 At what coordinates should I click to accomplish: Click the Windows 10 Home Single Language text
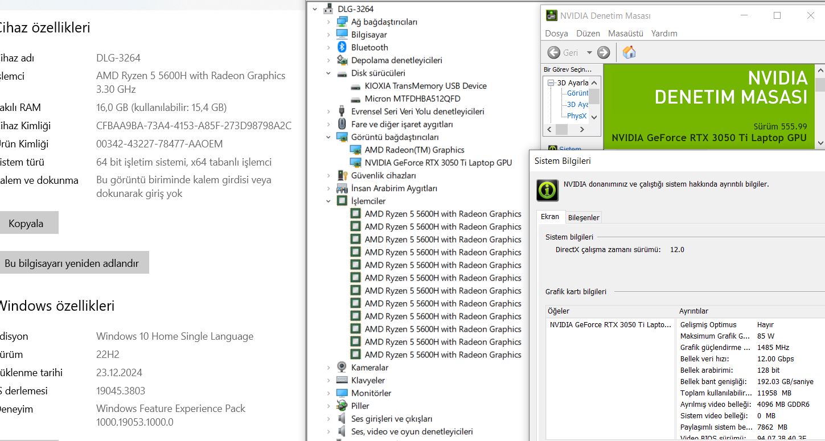pos(175,336)
